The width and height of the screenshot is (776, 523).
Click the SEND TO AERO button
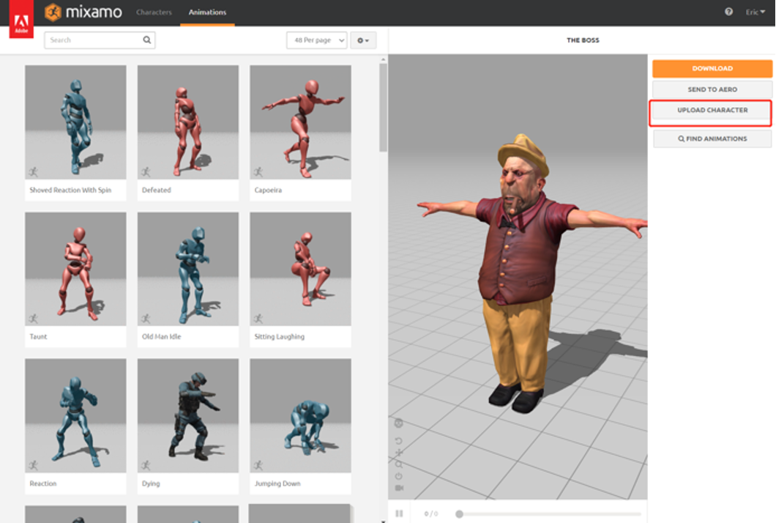point(712,89)
